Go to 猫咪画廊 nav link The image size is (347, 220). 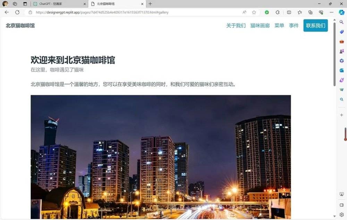pyautogui.click(x=260, y=26)
